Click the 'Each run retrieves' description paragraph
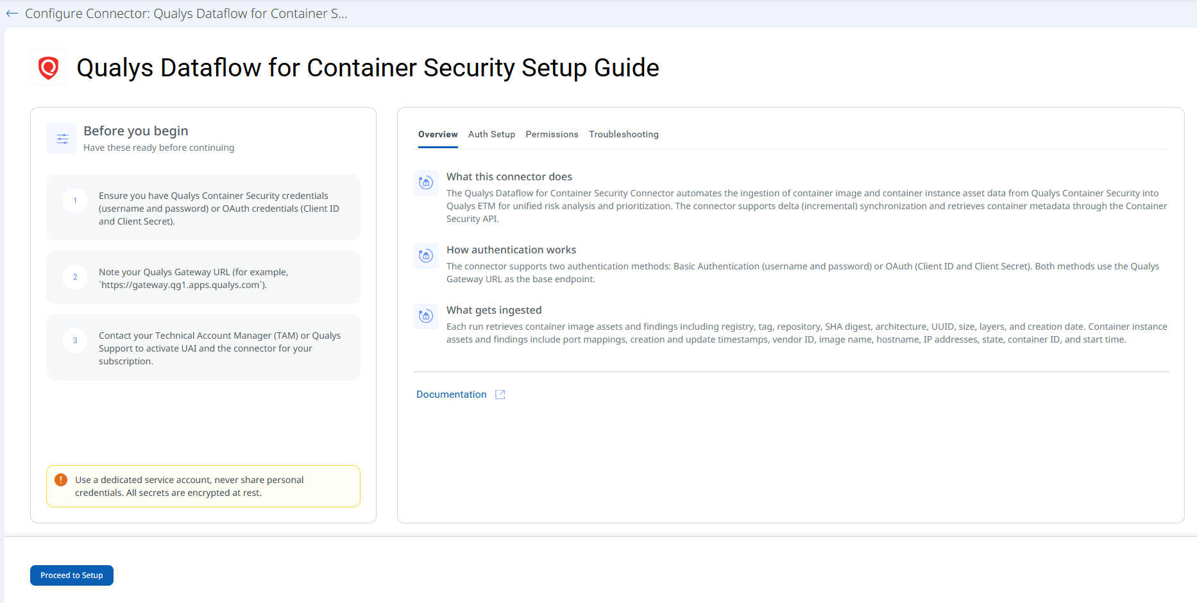The width and height of the screenshot is (1197, 603). point(807,333)
